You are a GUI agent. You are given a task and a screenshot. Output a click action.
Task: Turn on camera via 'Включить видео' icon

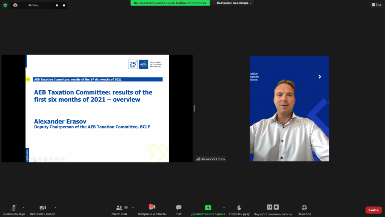pyautogui.click(x=43, y=208)
